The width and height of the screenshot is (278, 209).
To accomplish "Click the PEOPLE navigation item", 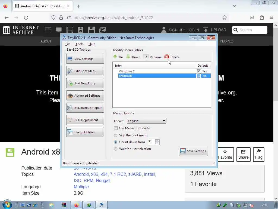I will point(226,41).
